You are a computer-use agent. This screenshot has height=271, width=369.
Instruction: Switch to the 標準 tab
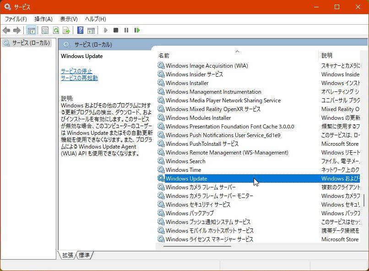84,255
